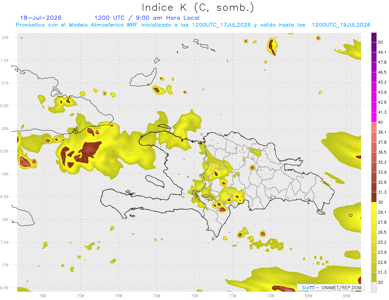Click the colorbar value "42.6"
This screenshot has height=300, width=389.
click(x=382, y=102)
